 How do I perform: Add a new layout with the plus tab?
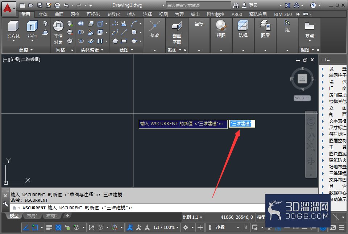(67, 215)
